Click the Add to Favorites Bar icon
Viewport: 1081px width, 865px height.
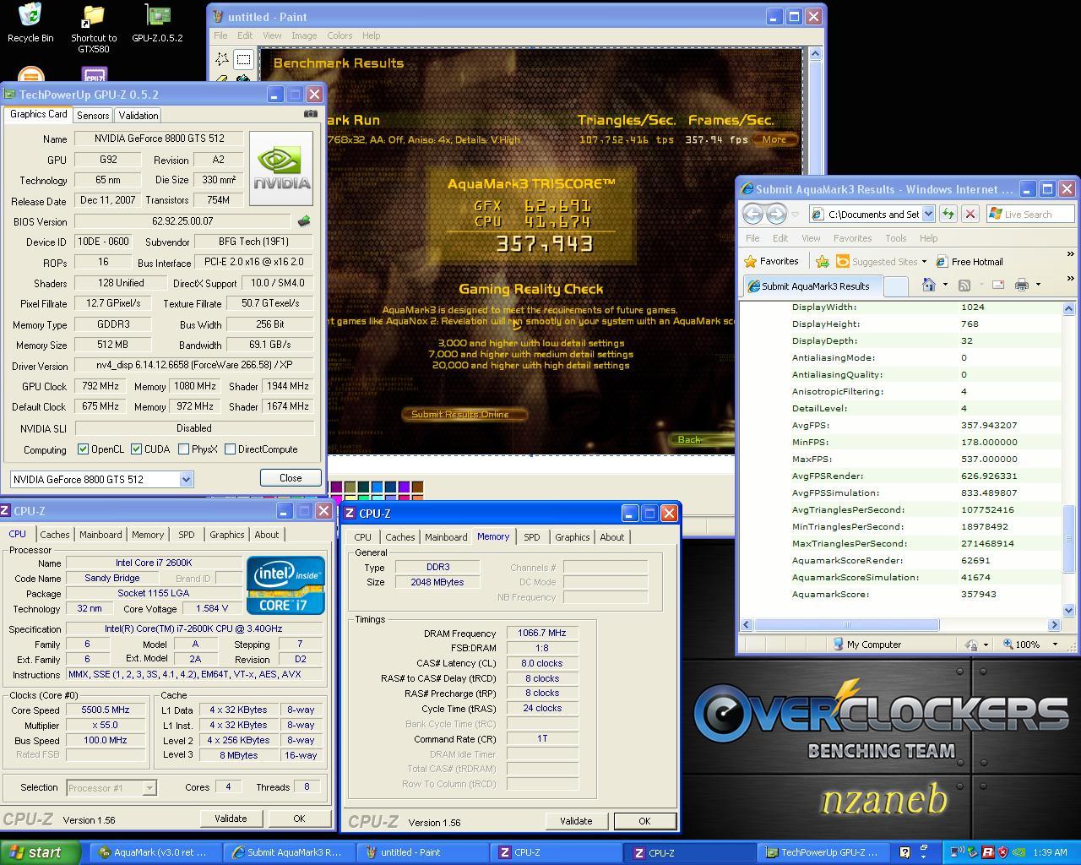[x=821, y=261]
